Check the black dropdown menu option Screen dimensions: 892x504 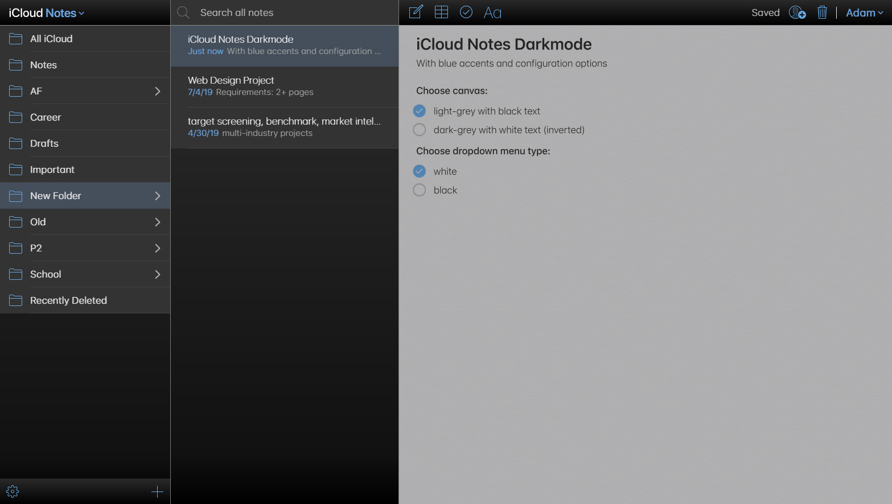pos(420,190)
